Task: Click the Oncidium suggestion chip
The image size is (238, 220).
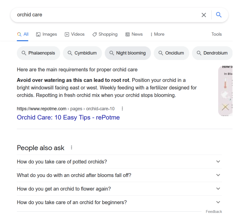Action: (x=171, y=53)
